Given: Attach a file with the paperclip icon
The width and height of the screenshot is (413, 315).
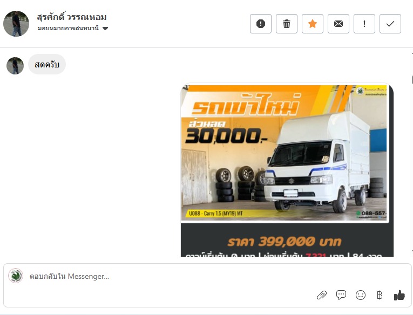Looking at the screenshot, I should point(322,295).
